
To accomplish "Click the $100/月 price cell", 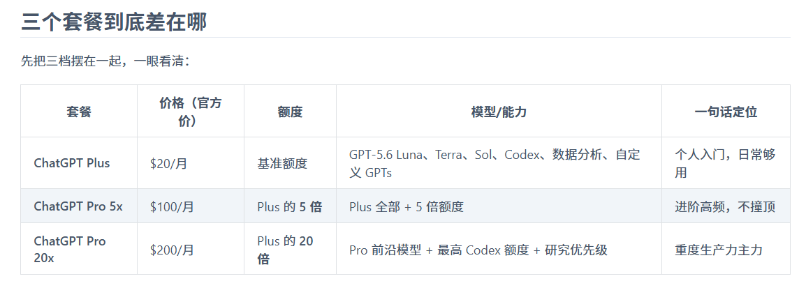I will click(191, 206).
